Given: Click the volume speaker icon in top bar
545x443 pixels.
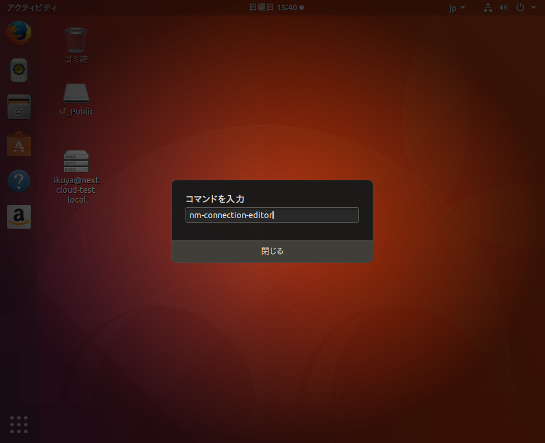Looking at the screenshot, I should [x=503, y=7].
